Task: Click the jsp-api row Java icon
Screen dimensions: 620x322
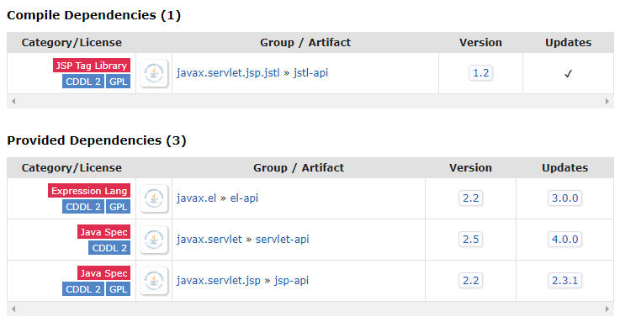Action: coord(154,281)
